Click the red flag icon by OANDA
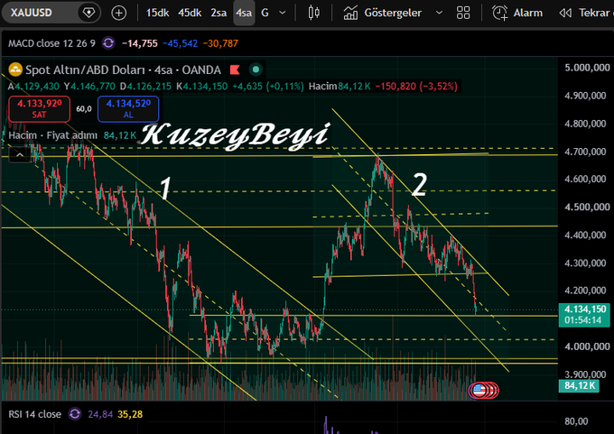The height and width of the screenshot is (434, 614). pos(235,69)
